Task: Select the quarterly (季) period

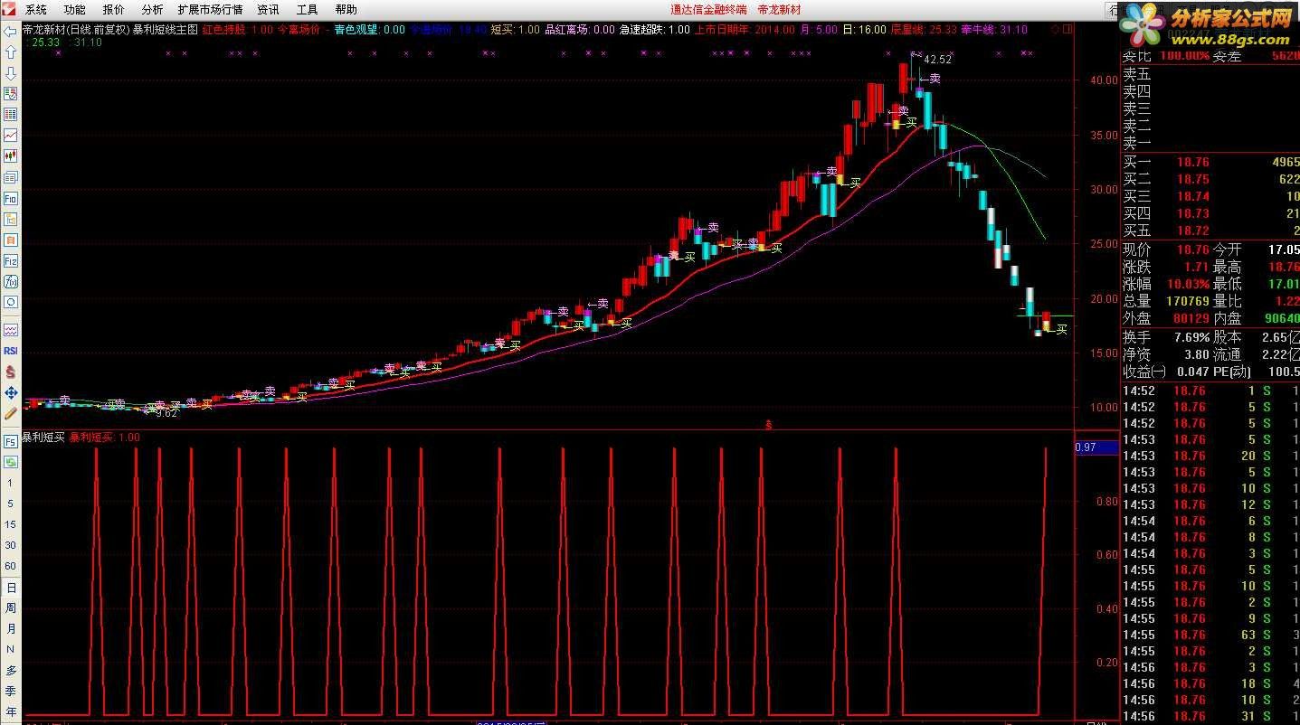Action: (11, 691)
